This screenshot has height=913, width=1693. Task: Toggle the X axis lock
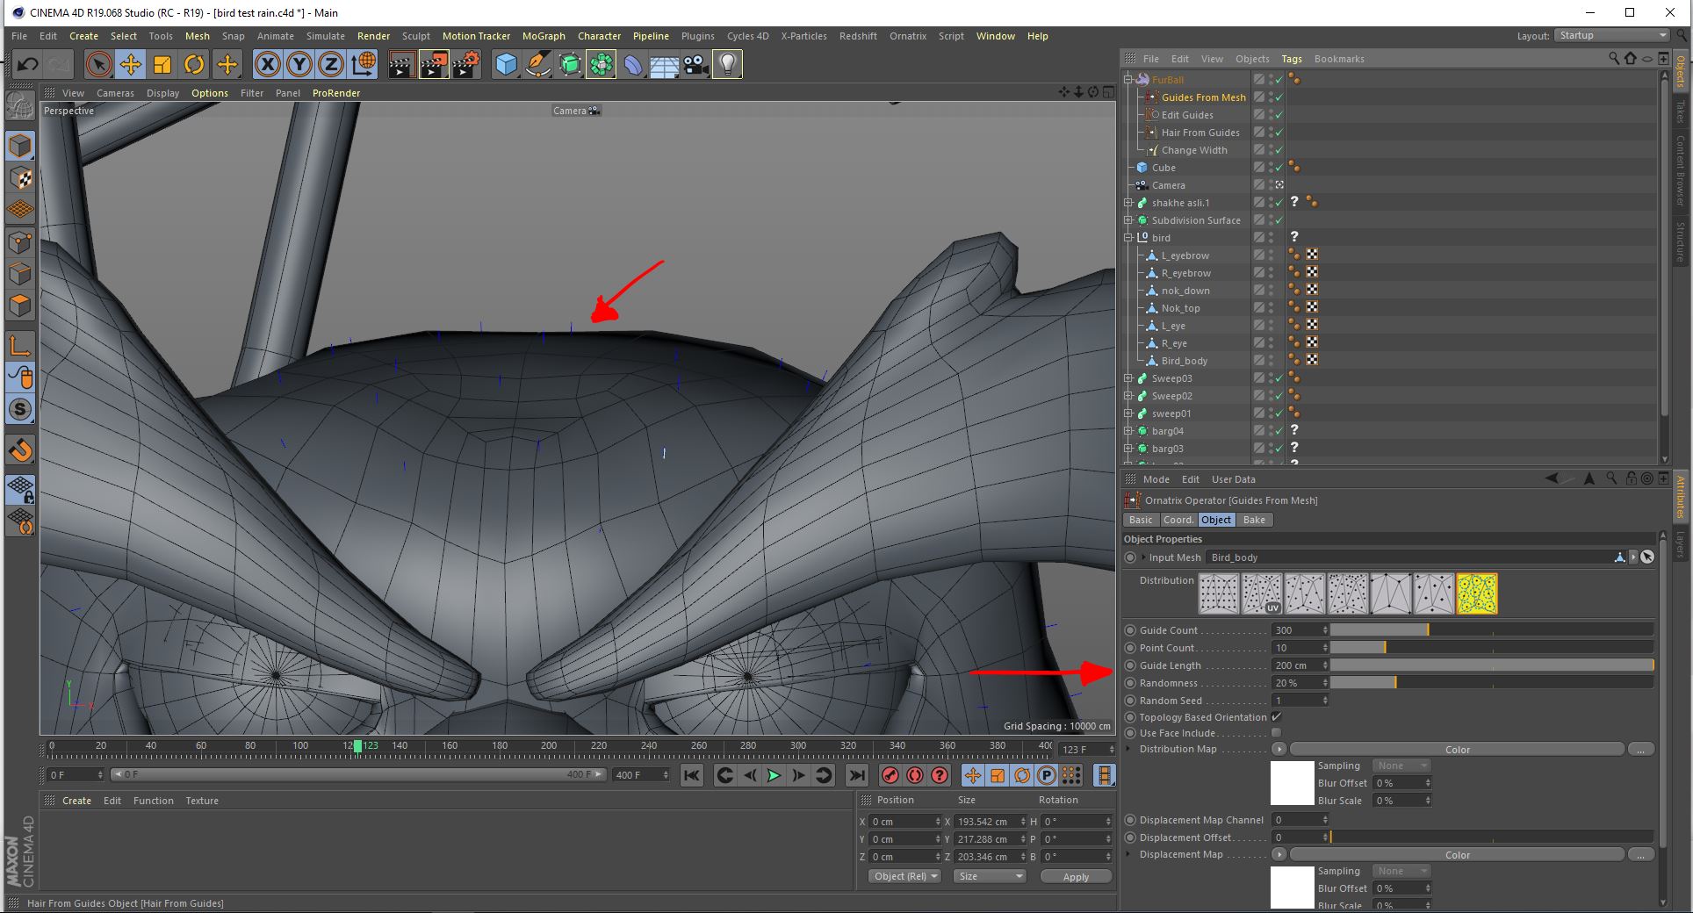pyautogui.click(x=268, y=64)
